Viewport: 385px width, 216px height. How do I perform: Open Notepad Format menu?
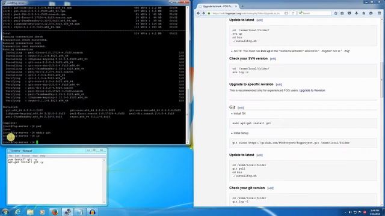tap(26, 156)
